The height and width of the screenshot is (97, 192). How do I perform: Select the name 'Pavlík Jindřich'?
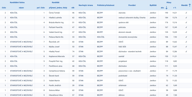[55, 85]
